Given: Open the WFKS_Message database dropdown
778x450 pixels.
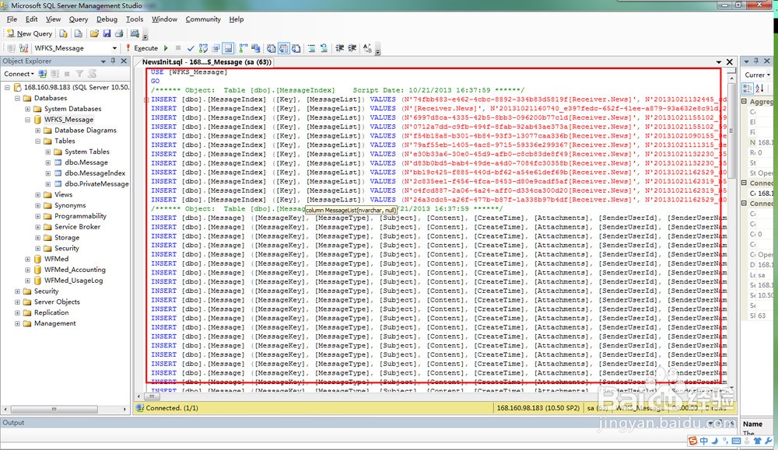Looking at the screenshot, I should [x=114, y=48].
